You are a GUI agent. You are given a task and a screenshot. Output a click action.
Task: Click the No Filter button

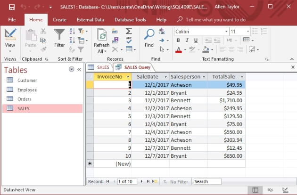[175, 181]
